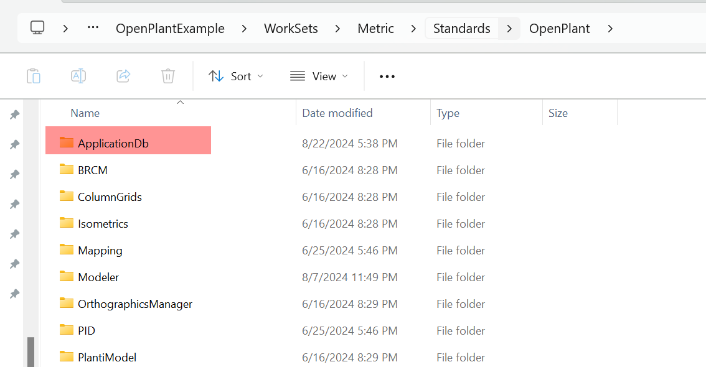The width and height of the screenshot is (706, 367).
Task: Show hidden breadcrumb path ellipsis
Action: 93,29
